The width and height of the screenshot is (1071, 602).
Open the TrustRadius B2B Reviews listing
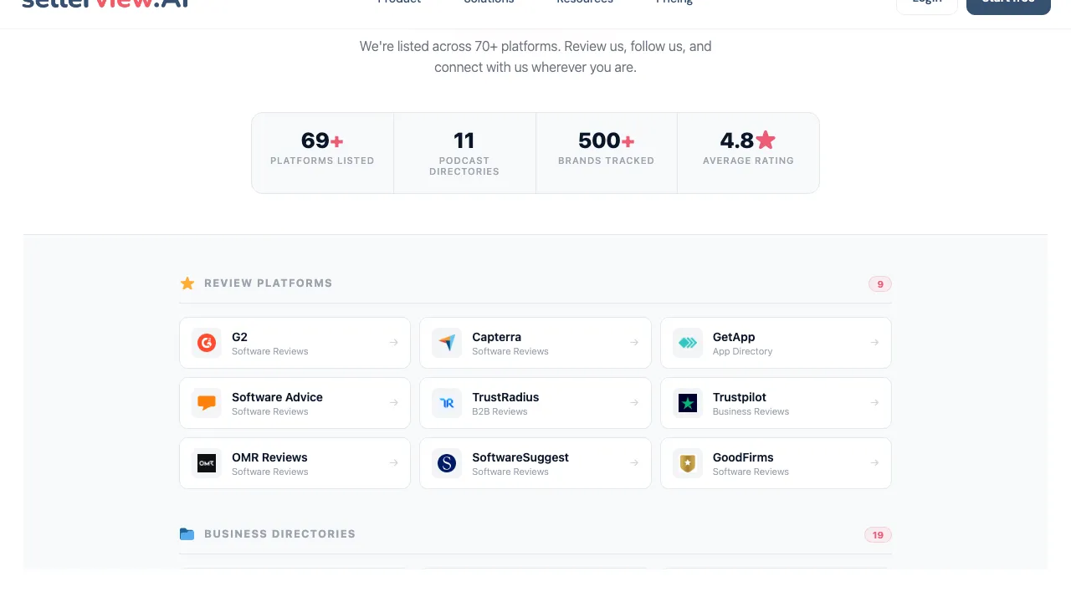coord(535,403)
